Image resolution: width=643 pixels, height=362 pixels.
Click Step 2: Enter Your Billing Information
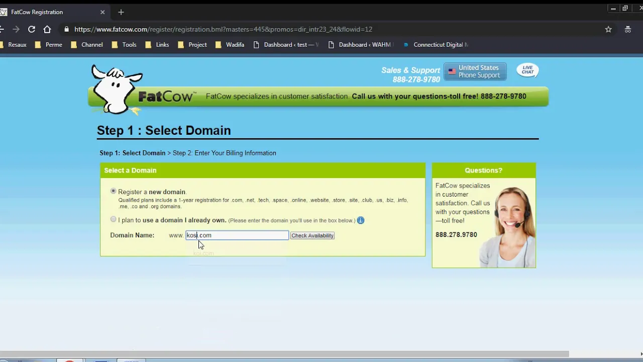pyautogui.click(x=225, y=153)
